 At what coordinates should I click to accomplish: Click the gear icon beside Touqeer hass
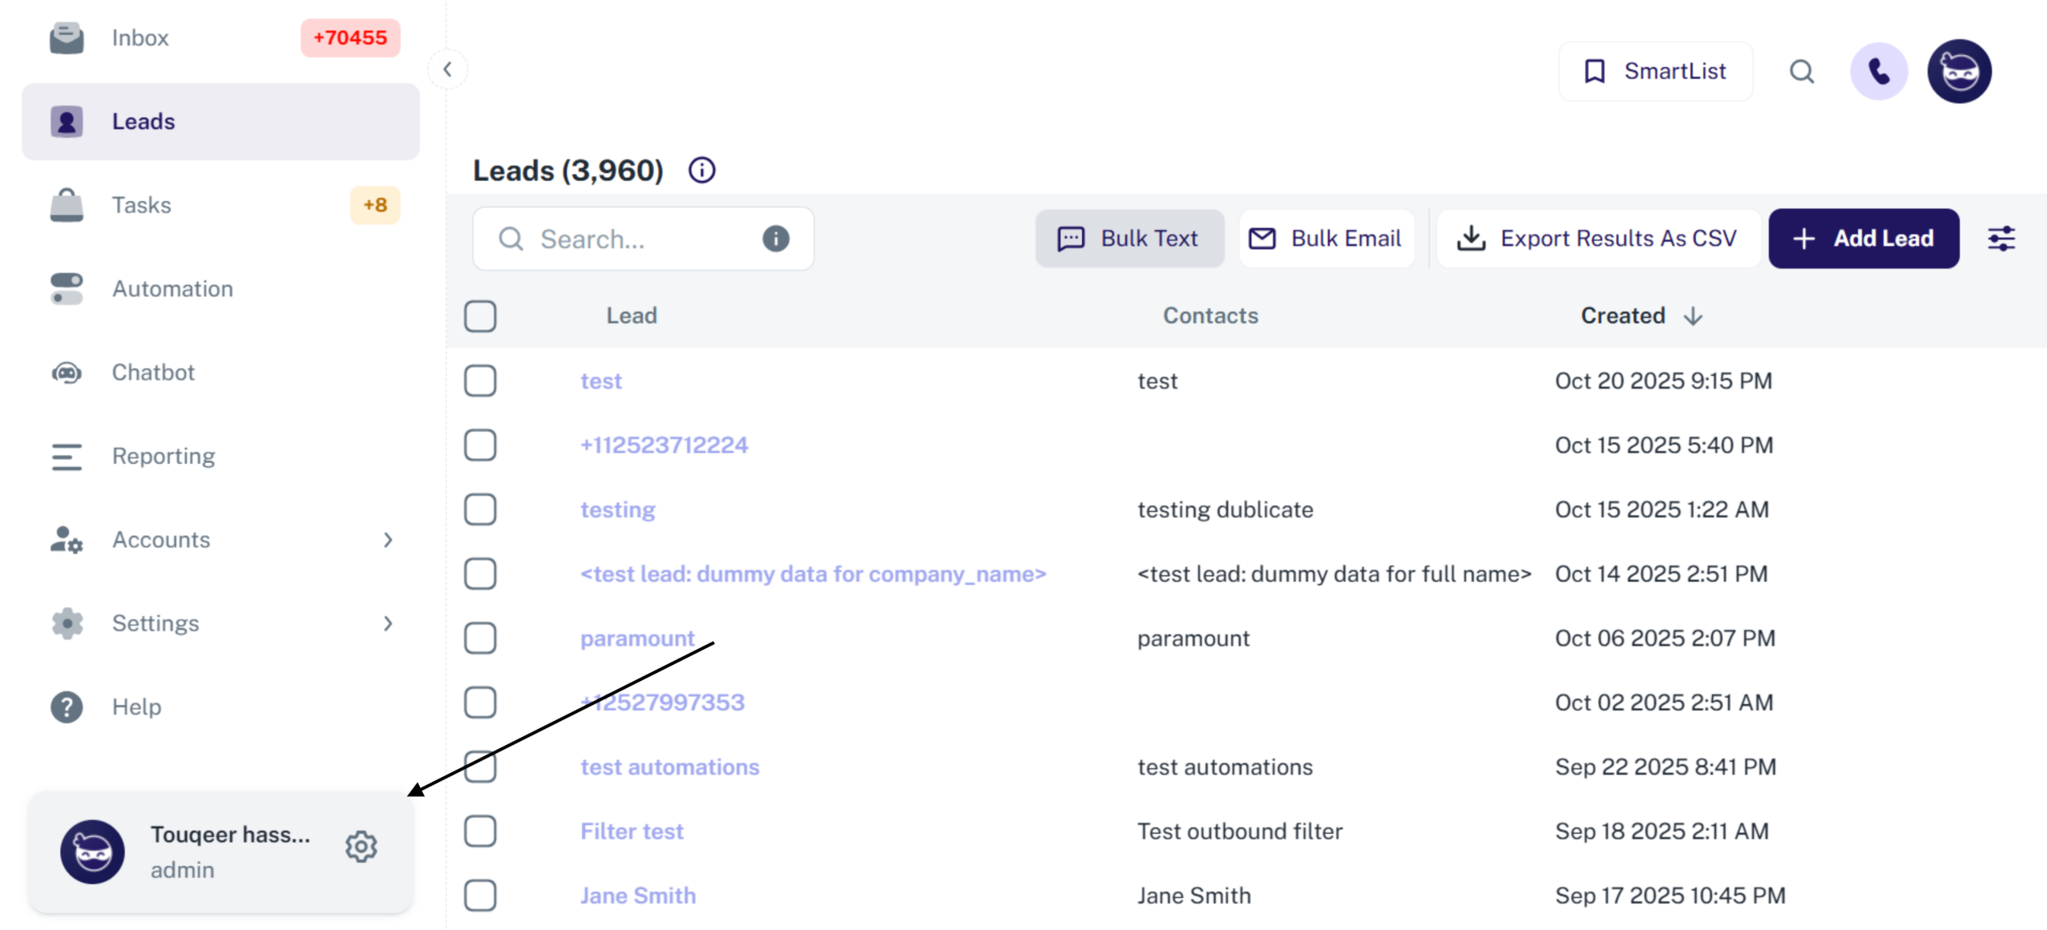(361, 846)
